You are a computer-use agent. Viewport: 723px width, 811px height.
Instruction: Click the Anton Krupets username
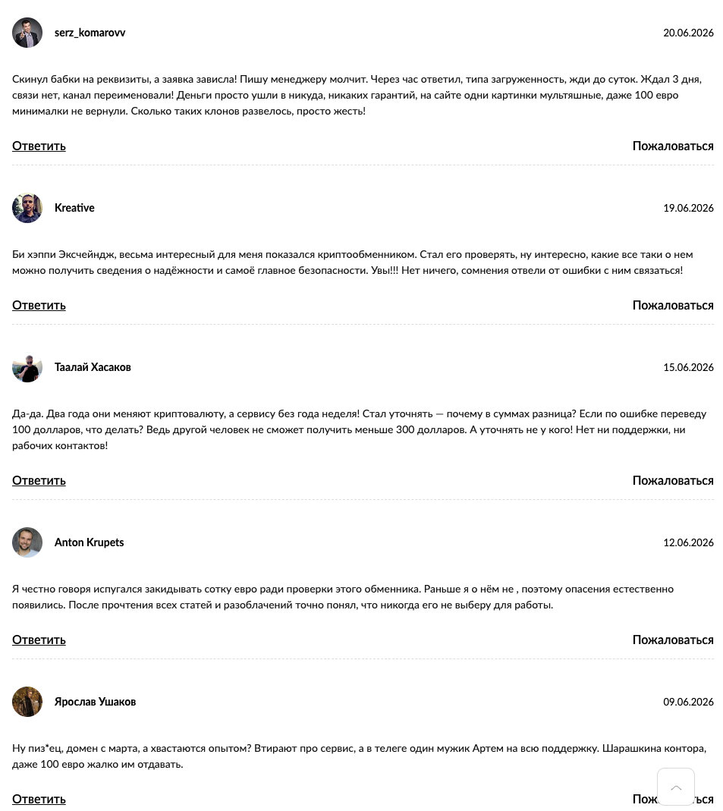tap(89, 542)
